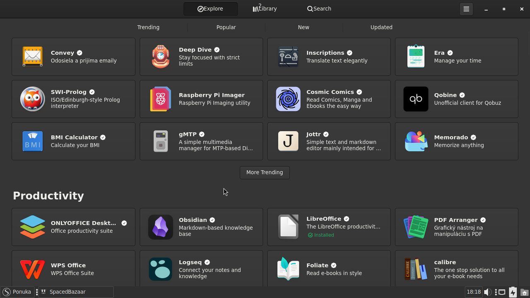Open the Ponuka start menu

[x=17, y=292]
